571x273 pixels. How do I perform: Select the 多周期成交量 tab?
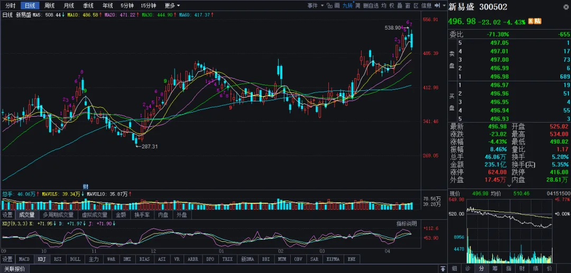click(x=58, y=215)
